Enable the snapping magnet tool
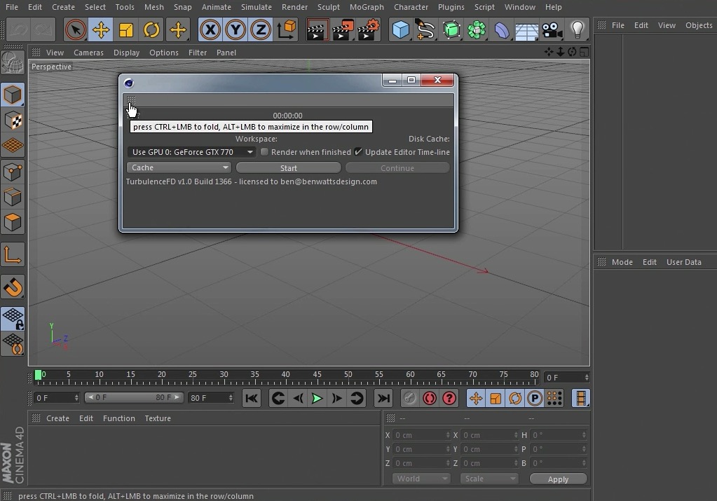This screenshot has height=501, width=717. 13,287
